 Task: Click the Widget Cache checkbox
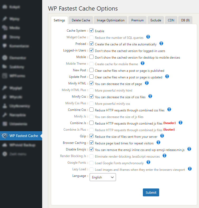[x=91, y=37]
